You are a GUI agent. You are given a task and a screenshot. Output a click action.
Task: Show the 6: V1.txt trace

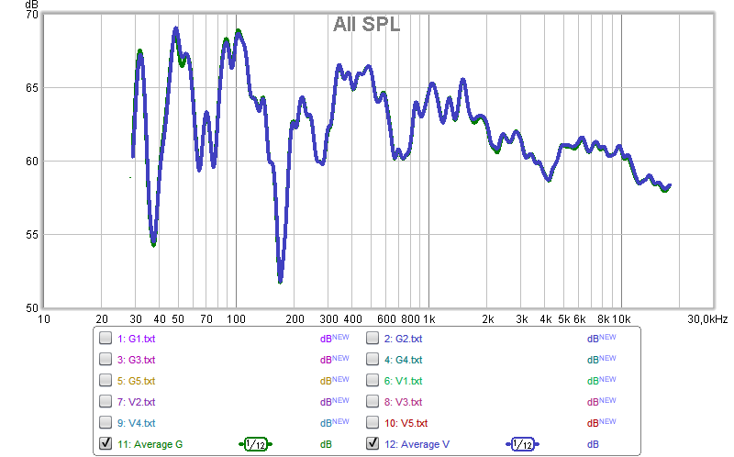point(373,380)
